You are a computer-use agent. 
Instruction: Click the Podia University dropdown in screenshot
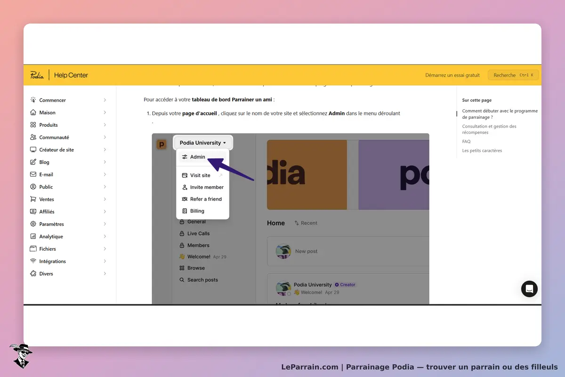click(x=203, y=143)
